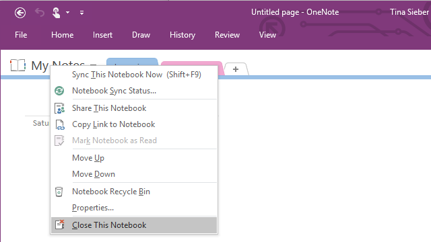Click the Back arrow icon in title bar
Image resolution: width=431 pixels, height=242 pixels.
20,13
